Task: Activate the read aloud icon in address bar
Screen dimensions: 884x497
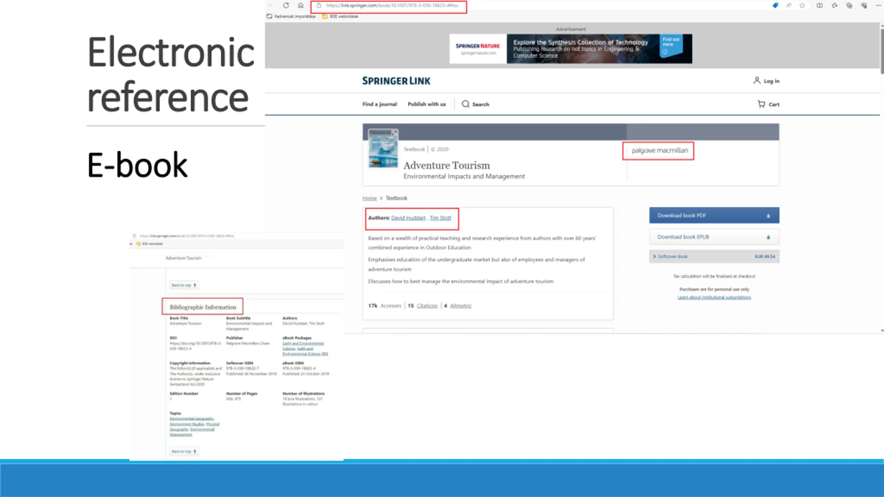Action: (789, 6)
